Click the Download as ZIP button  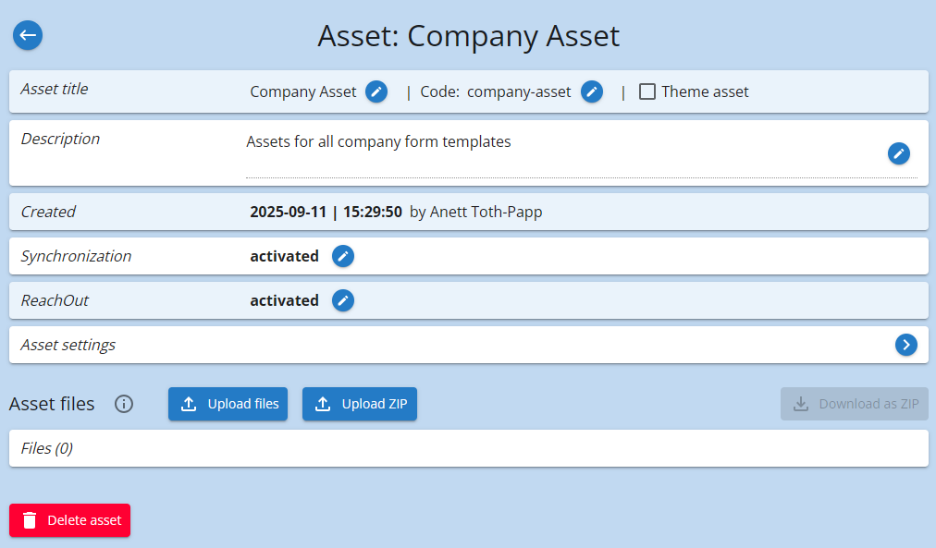point(854,404)
